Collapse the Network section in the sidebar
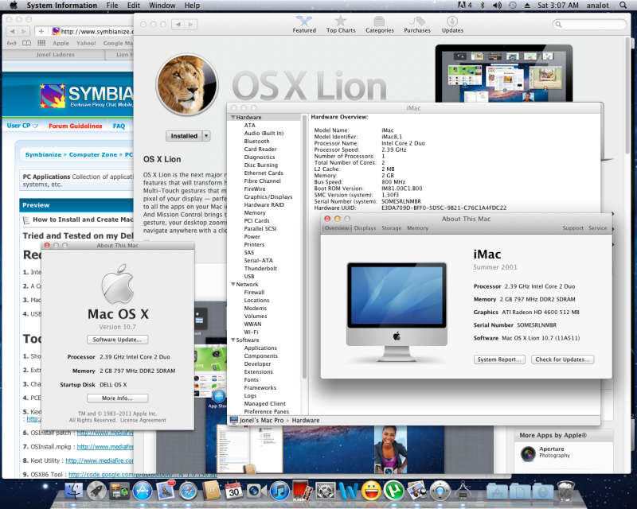637x509 pixels. [x=233, y=285]
